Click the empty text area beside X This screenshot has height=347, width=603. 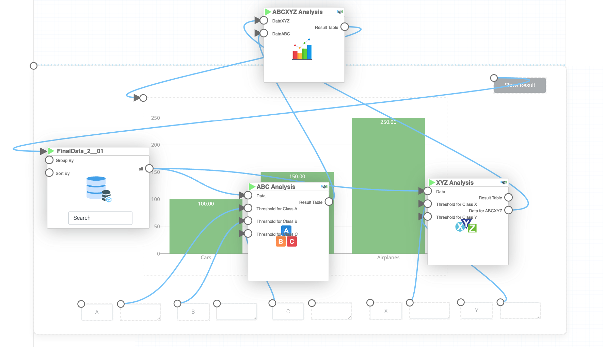[429, 311]
